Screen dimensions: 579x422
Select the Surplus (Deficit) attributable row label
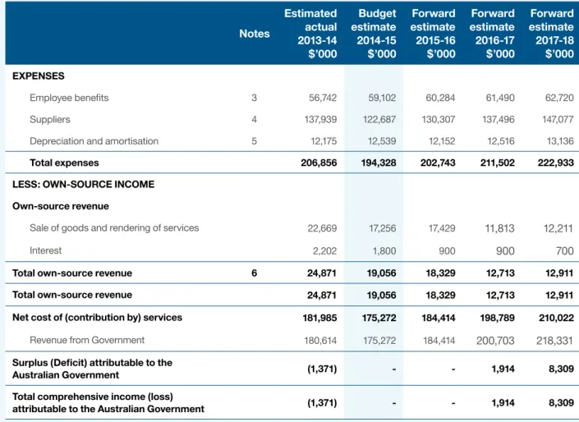click(x=92, y=369)
